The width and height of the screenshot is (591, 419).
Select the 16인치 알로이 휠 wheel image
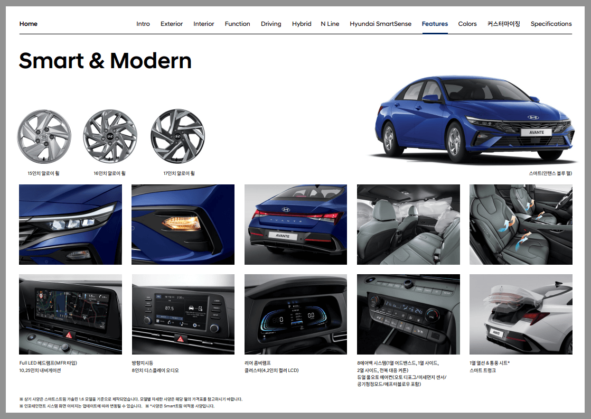(x=110, y=136)
